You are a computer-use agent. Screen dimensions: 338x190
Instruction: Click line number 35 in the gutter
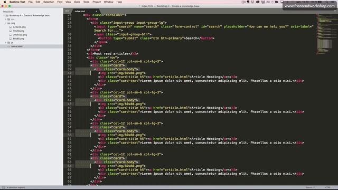point(69,54)
